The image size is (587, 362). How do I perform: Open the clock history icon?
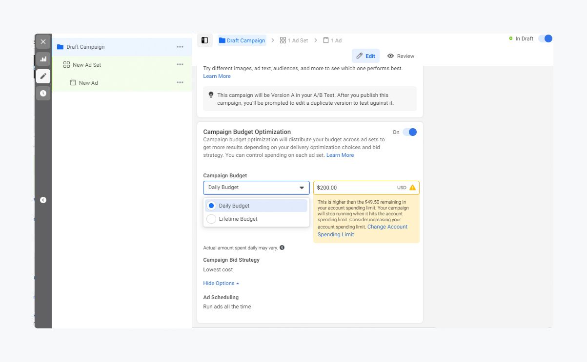click(x=43, y=93)
